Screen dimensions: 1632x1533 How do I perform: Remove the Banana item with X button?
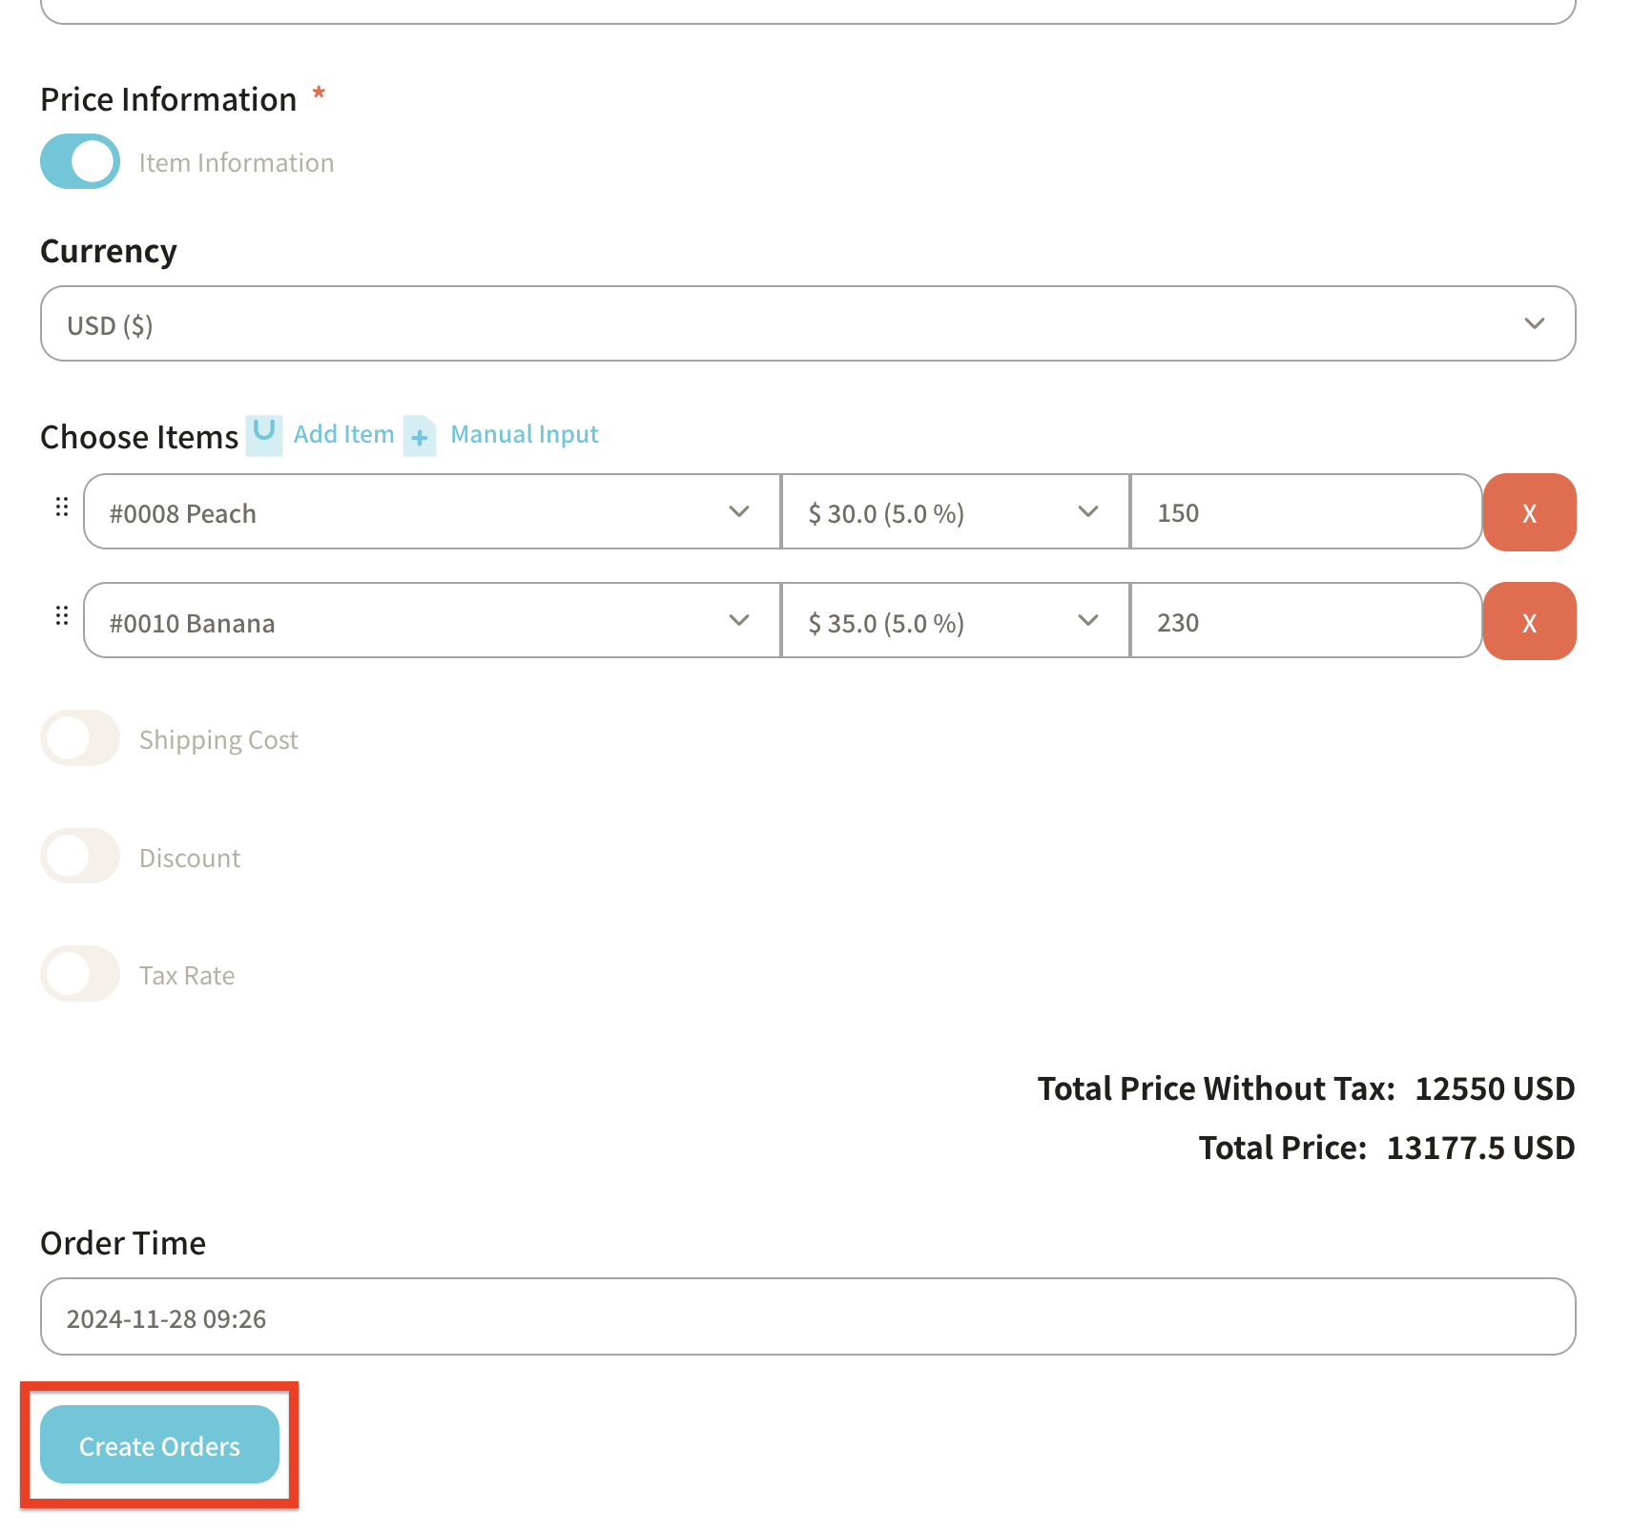click(x=1528, y=622)
